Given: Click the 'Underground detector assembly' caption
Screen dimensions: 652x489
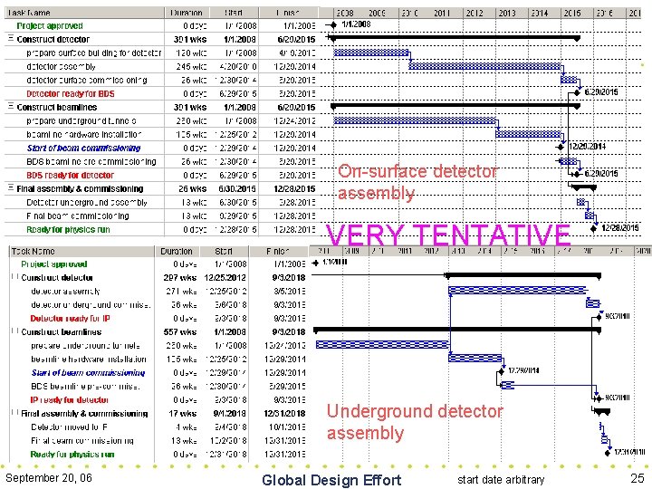Looking at the screenshot, I should pos(415,422).
